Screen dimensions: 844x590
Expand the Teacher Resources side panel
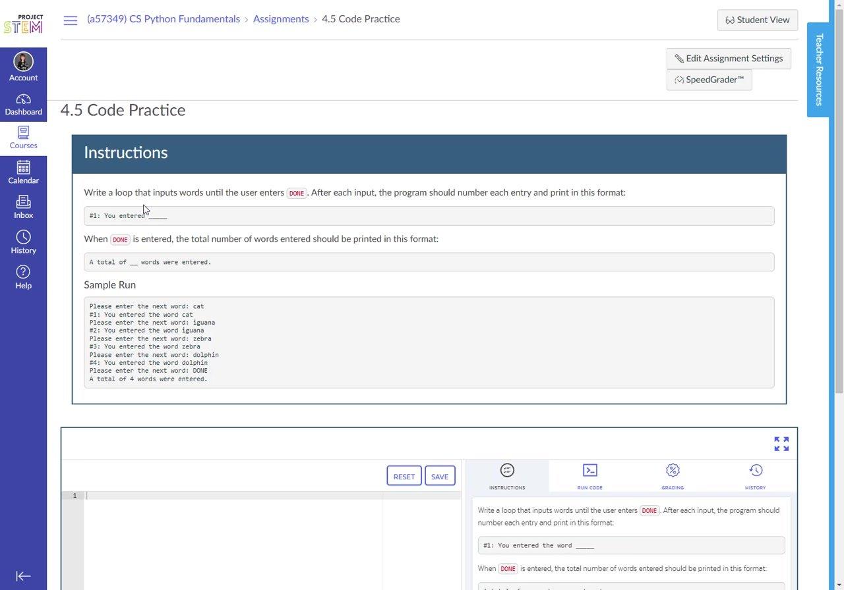[x=819, y=70]
